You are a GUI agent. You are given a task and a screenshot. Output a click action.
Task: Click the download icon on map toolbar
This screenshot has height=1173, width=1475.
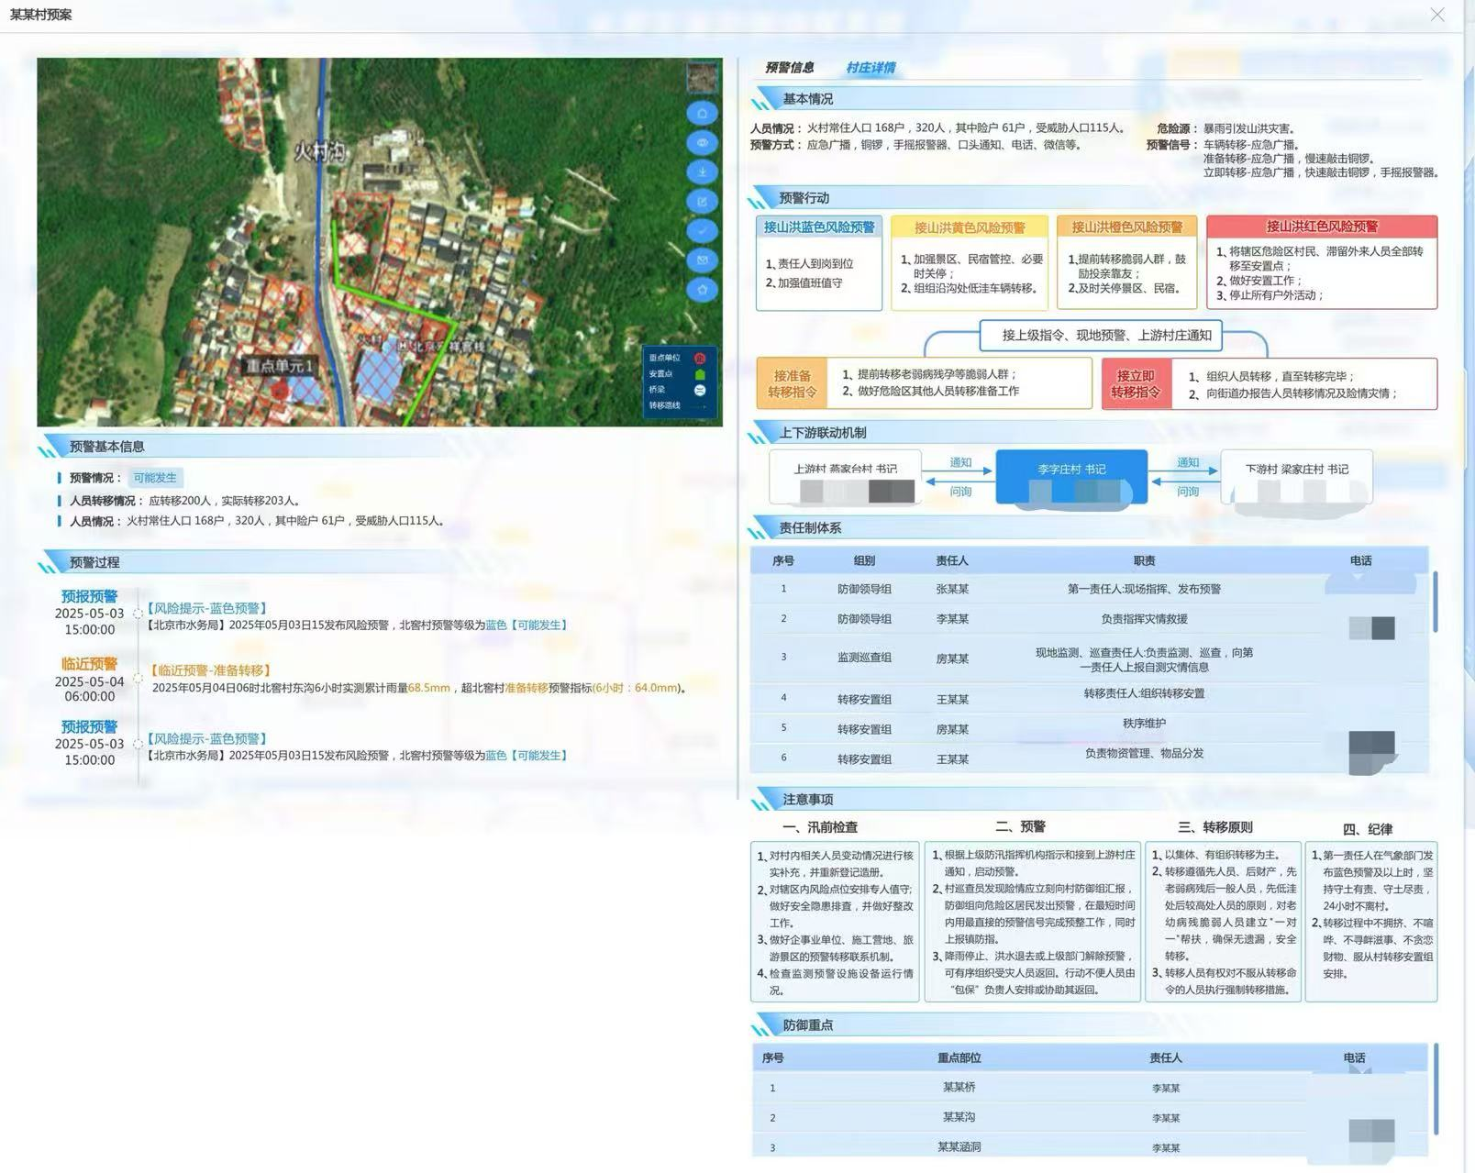point(702,172)
